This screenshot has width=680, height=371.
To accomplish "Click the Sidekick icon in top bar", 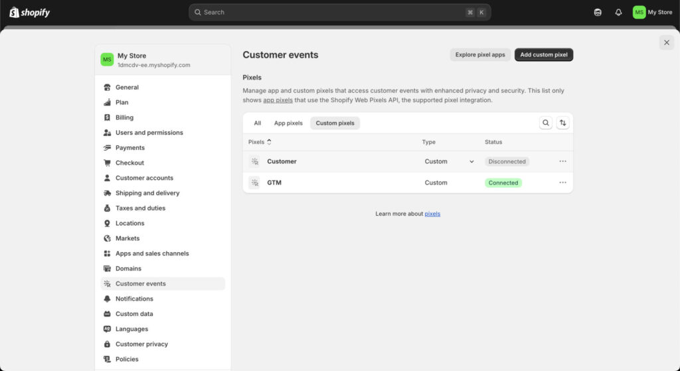I will pyautogui.click(x=598, y=12).
